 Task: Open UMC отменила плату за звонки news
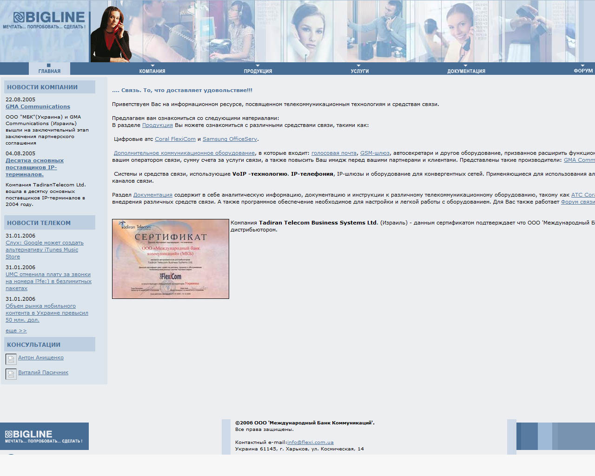48,281
